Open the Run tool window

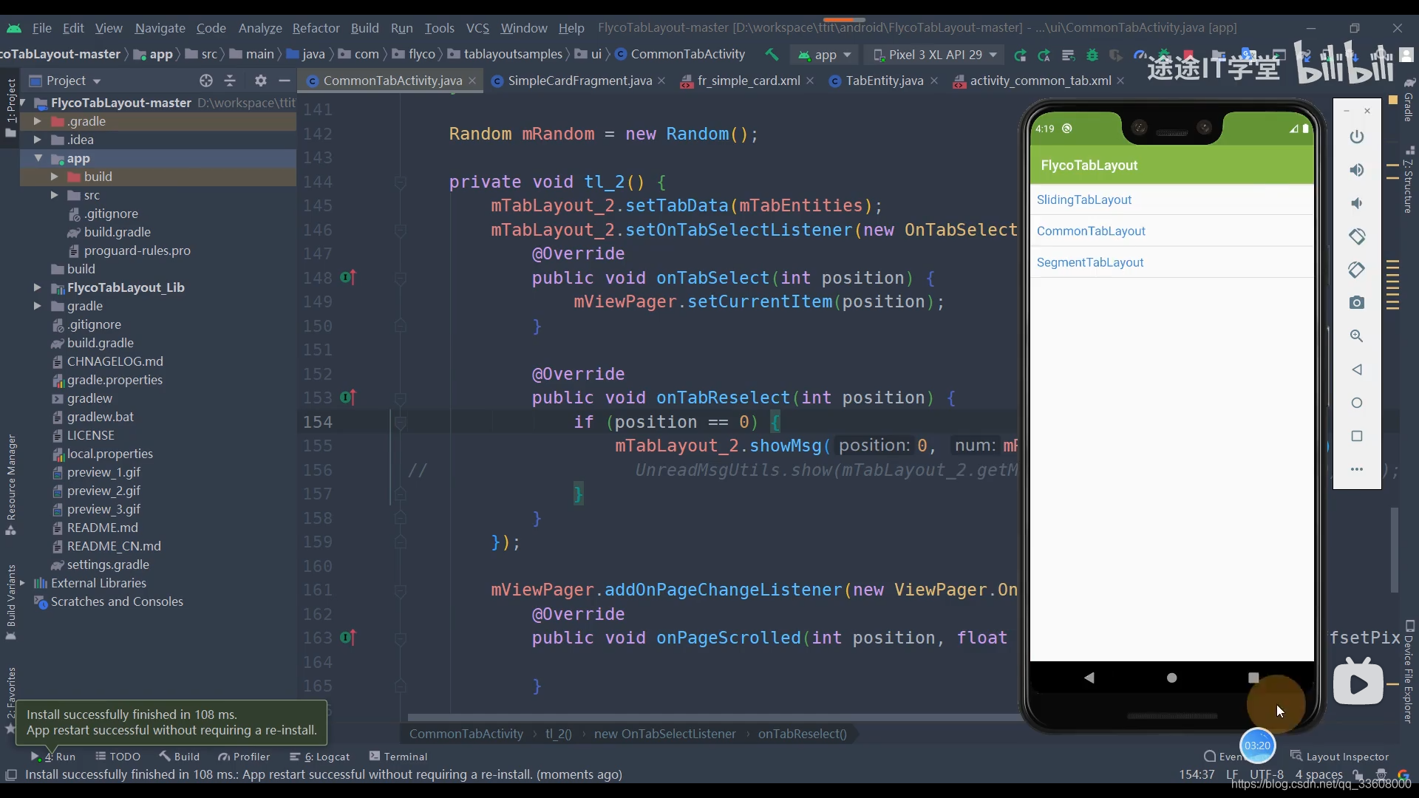click(x=53, y=757)
